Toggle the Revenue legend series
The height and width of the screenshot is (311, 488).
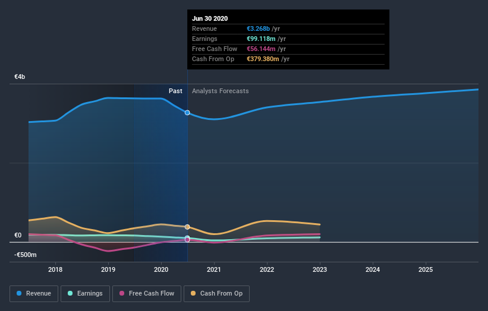[x=34, y=294]
